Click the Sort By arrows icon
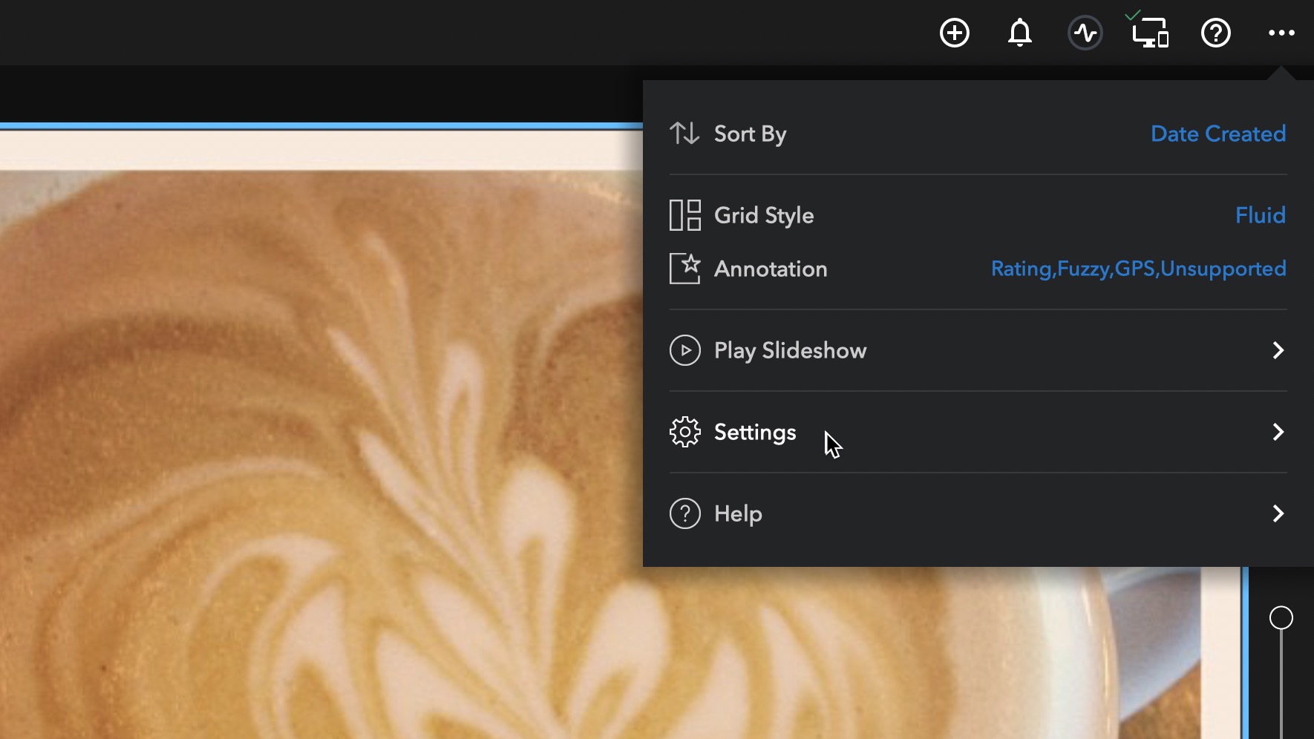Viewport: 1314px width, 739px height. click(684, 134)
